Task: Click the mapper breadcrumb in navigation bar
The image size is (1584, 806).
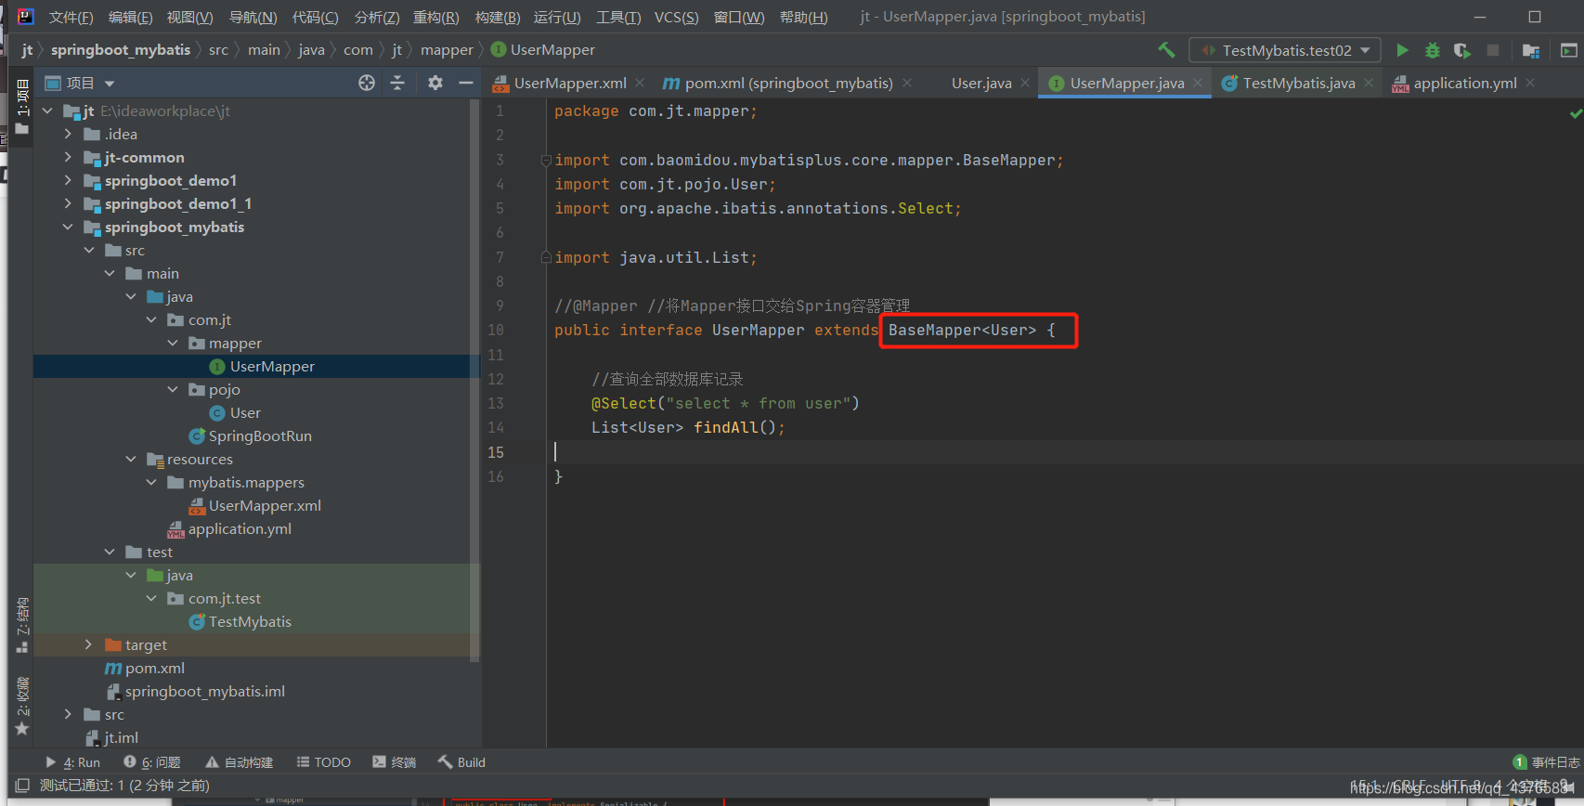Action: point(447,50)
